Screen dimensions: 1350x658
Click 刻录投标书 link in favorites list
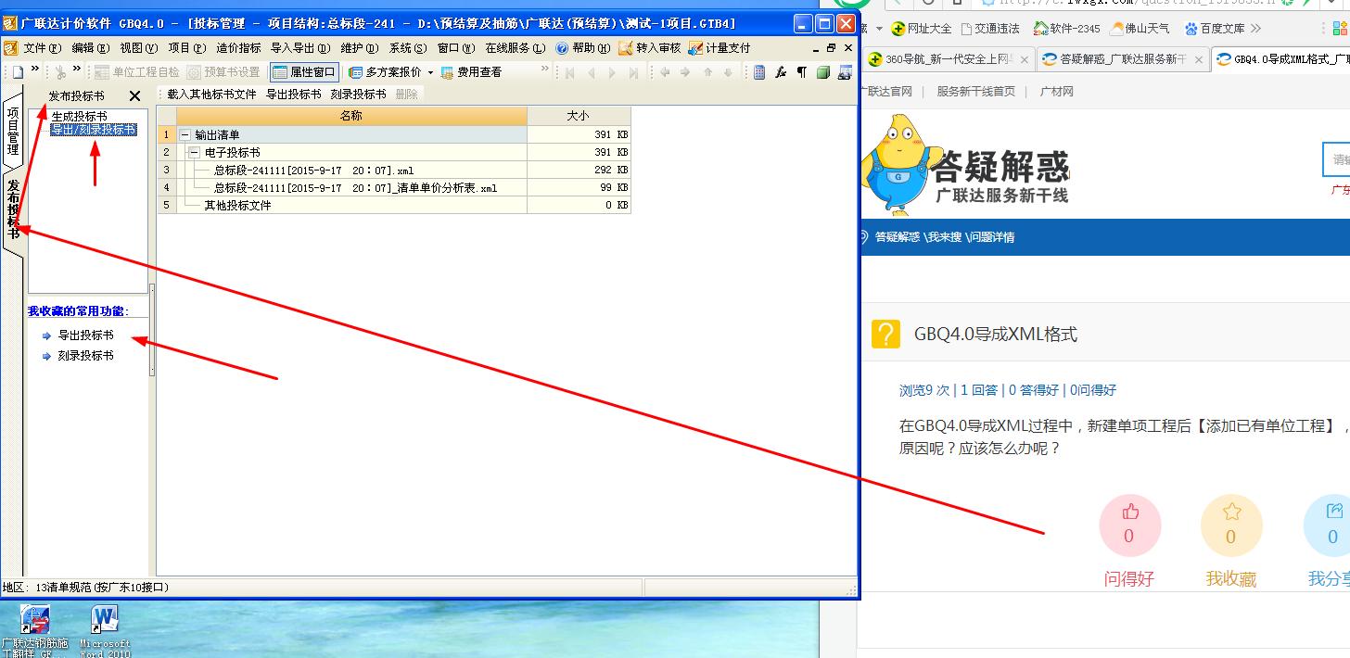coord(85,356)
